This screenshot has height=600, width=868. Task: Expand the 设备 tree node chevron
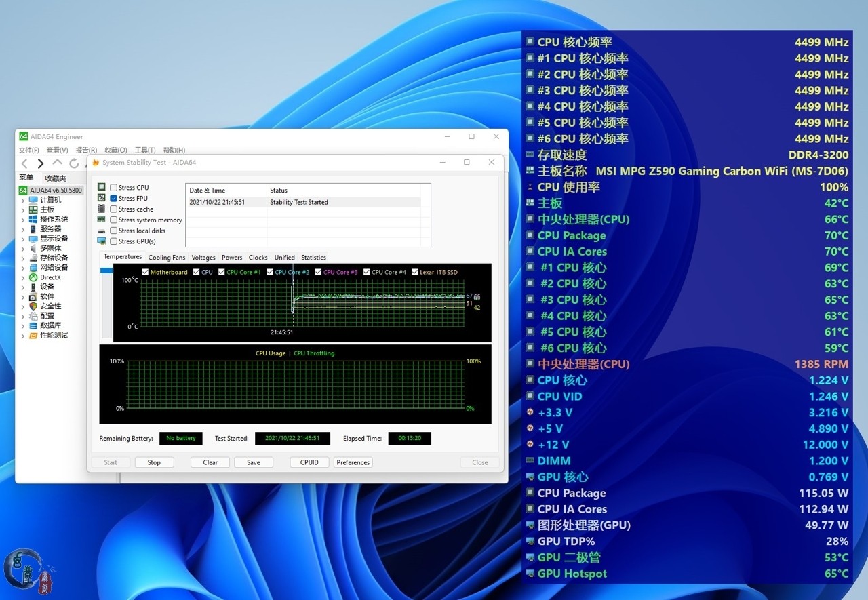22,287
